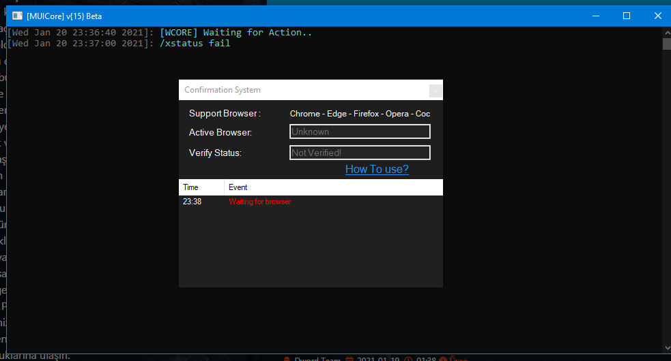Screen dimensions: 671x361
Task: Close the Confirmation System dialog
Action: pos(436,91)
